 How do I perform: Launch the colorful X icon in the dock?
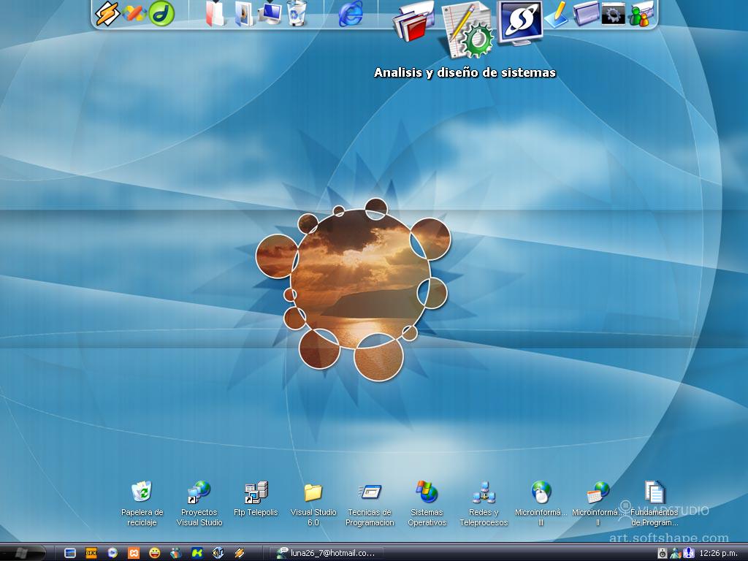point(134,13)
